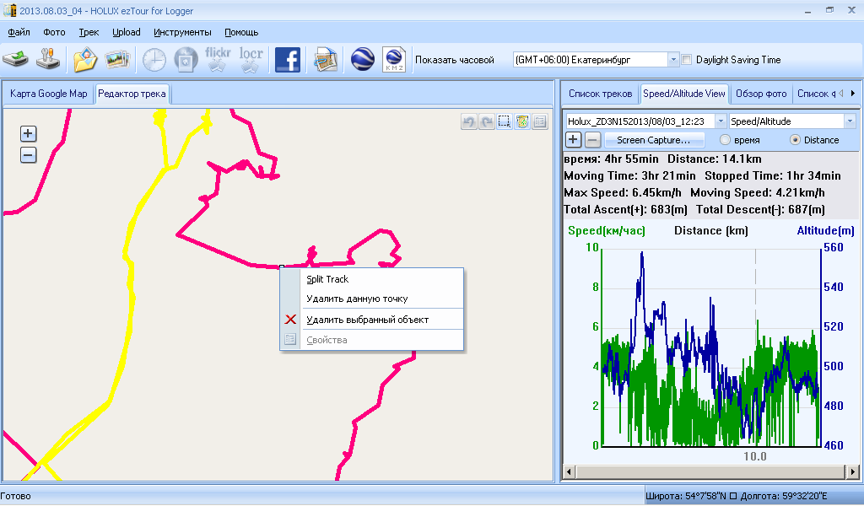Screen dimensions: 864x506
Task: Switch to the Speed/Altitude View tab
Action: (683, 94)
